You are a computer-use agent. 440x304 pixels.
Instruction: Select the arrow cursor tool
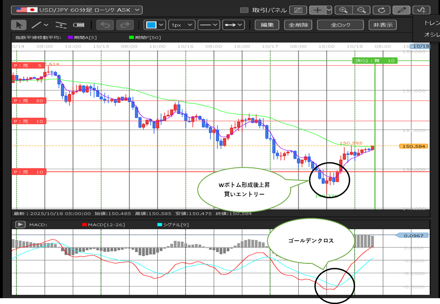coord(18,25)
